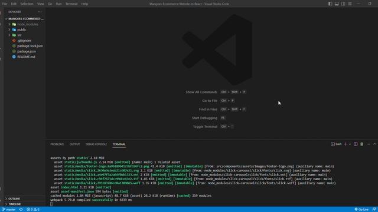Viewport: 378px width, 212px height.
Task: Create a new terminal with plus icon
Action: (x=346, y=144)
